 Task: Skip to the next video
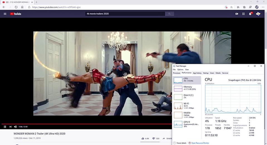coord(11,127)
